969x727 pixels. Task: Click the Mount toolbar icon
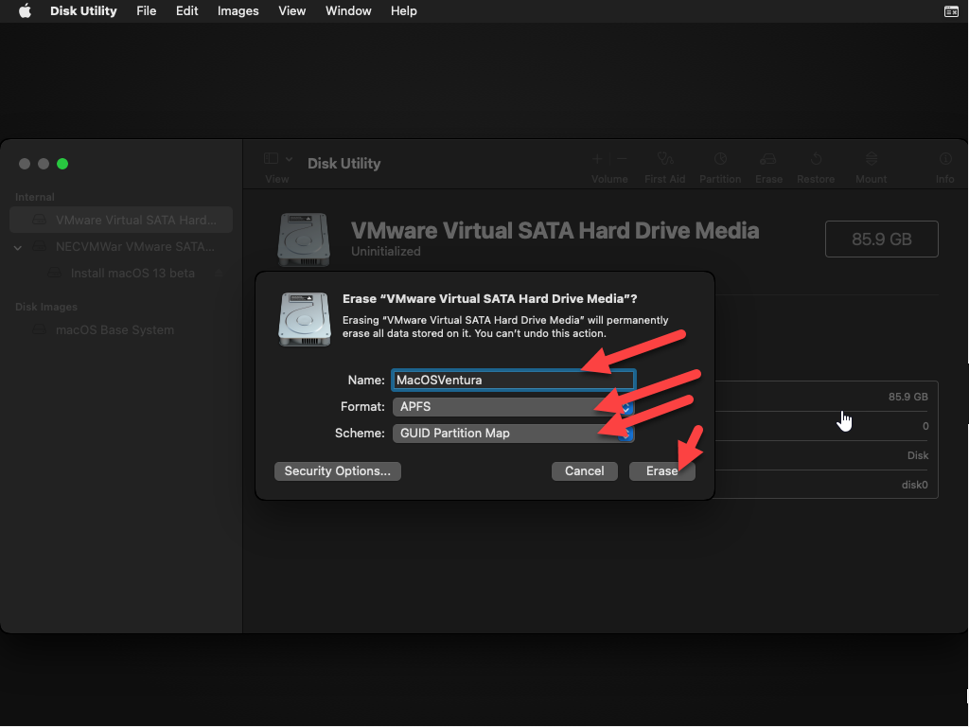point(872,160)
